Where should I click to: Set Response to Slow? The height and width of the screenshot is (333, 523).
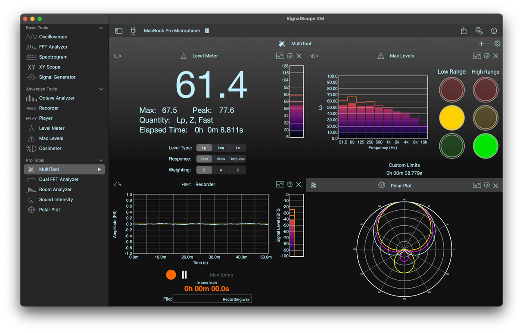click(221, 159)
